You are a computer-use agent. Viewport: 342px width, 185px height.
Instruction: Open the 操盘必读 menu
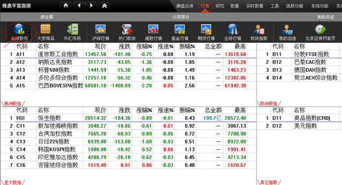(185, 6)
